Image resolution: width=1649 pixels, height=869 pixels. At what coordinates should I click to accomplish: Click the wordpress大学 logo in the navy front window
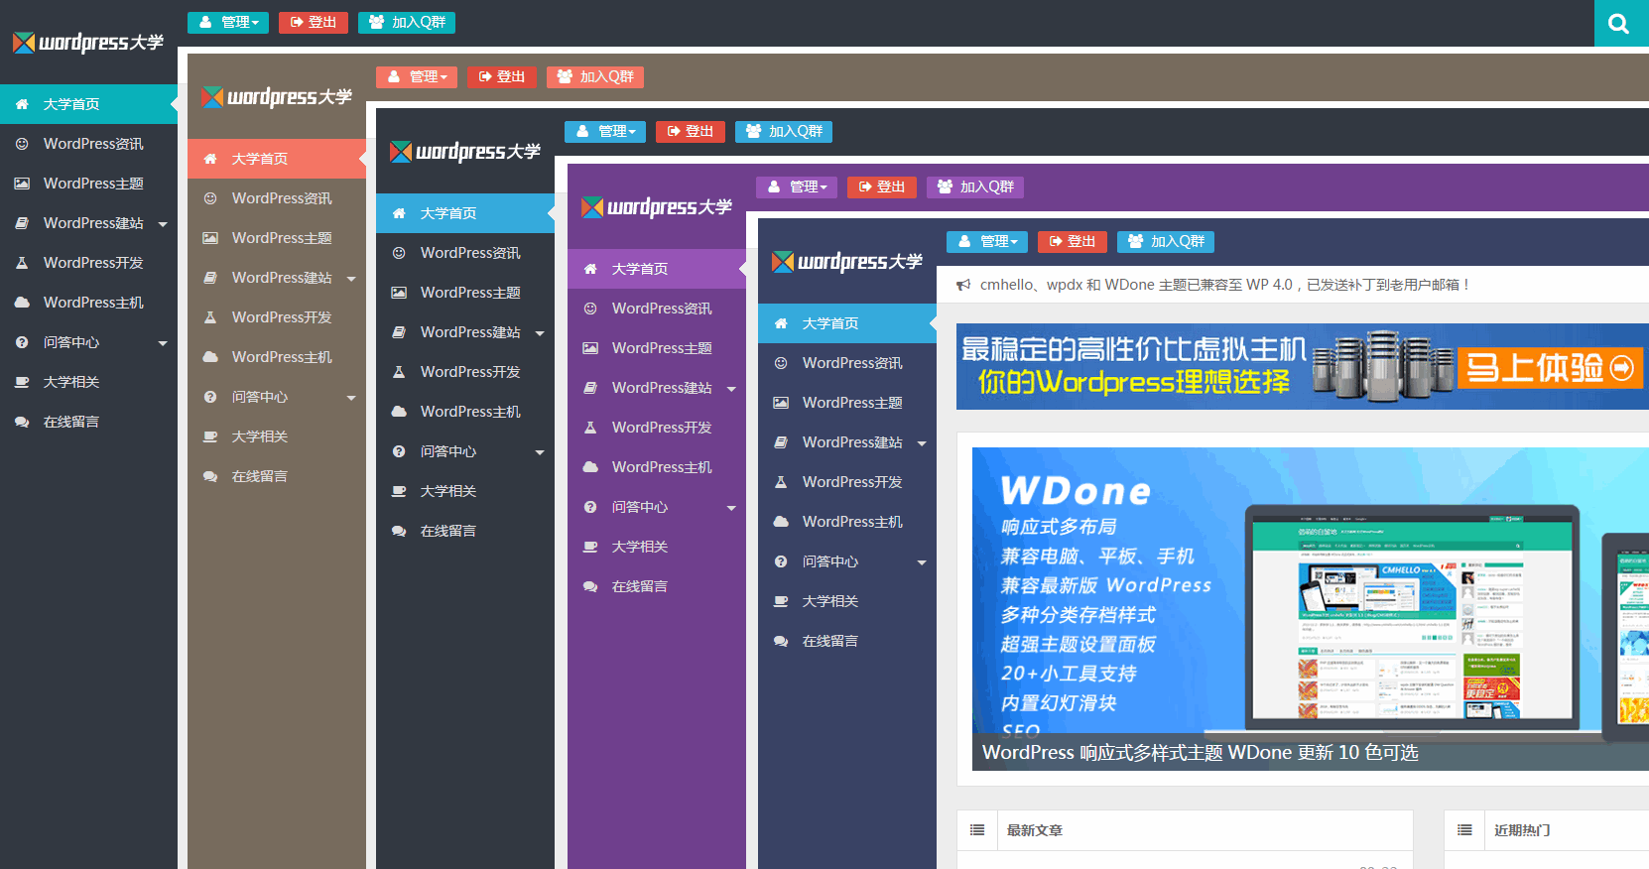[x=847, y=262]
